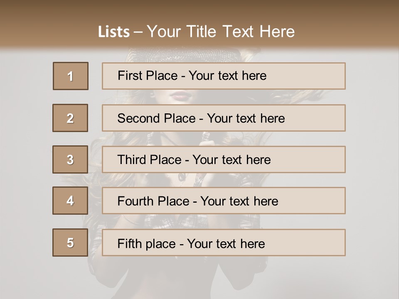
Task: Choose the number 4 square
Action: tap(70, 201)
